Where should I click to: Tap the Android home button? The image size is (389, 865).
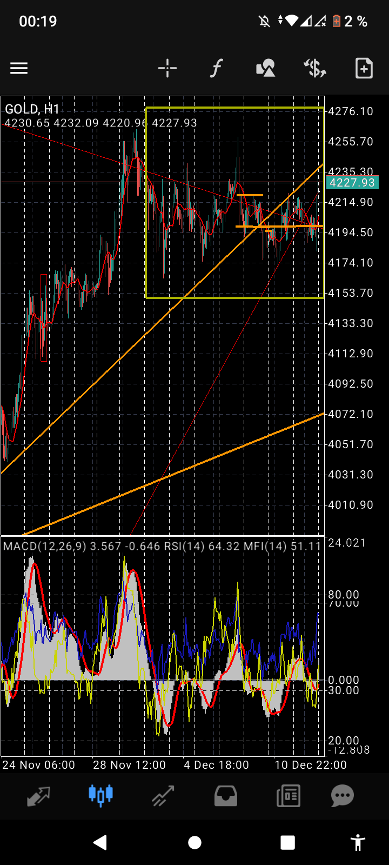[x=194, y=842]
